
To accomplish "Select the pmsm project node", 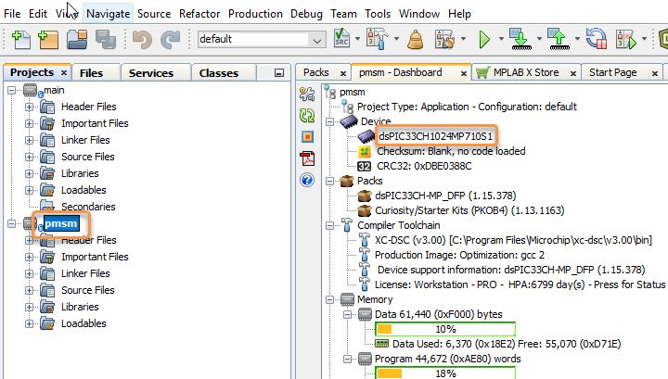I will tap(61, 223).
